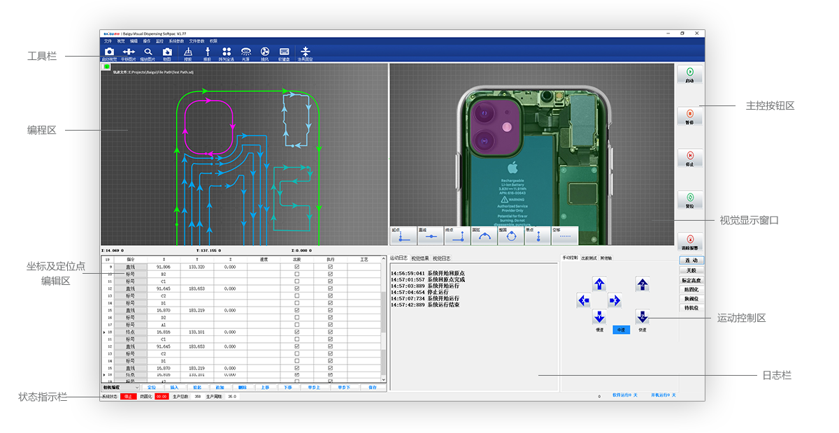Image resolution: width=839 pixels, height=433 pixels.
Task: Select the 直线 straight line path tool
Action: click(x=429, y=235)
